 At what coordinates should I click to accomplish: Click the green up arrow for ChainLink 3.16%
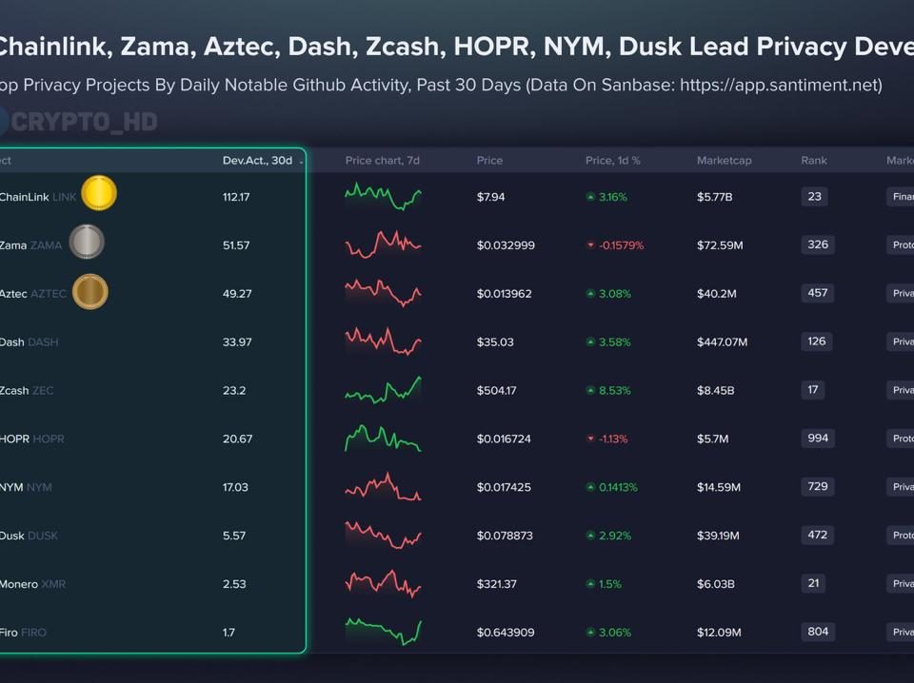(590, 198)
